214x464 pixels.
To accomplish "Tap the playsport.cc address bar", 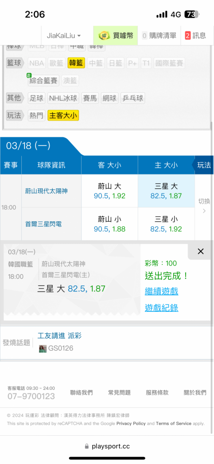I will point(107,446).
